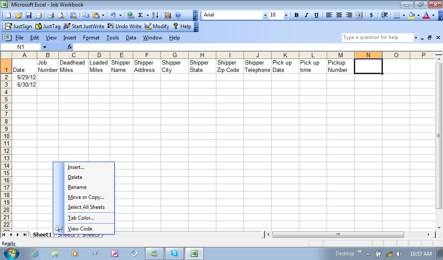The image size is (443, 260).
Task: Apply Currency Style dollar icon
Action: [371, 15]
